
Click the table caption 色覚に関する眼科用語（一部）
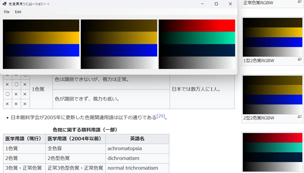pyautogui.click(x=86, y=130)
